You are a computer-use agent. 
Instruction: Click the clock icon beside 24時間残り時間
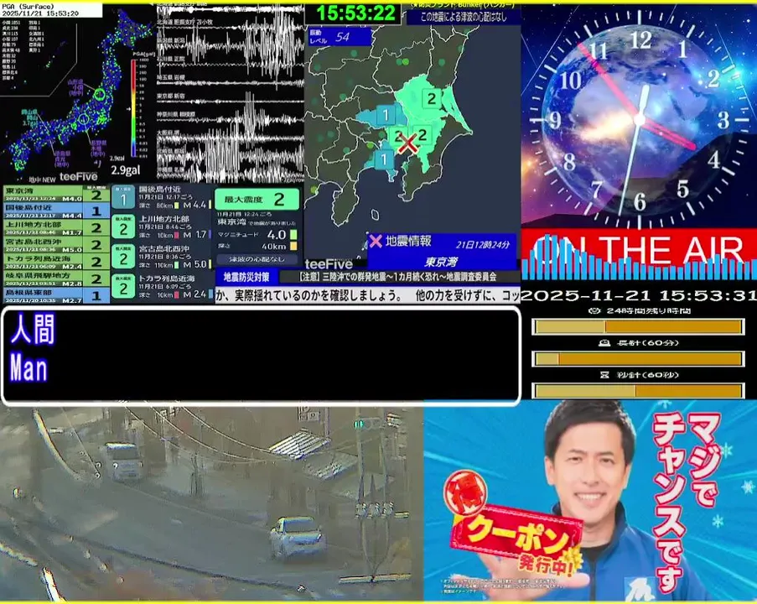coord(595,310)
